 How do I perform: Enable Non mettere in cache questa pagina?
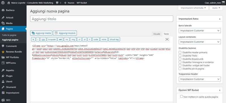pyautogui.click(x=182, y=97)
